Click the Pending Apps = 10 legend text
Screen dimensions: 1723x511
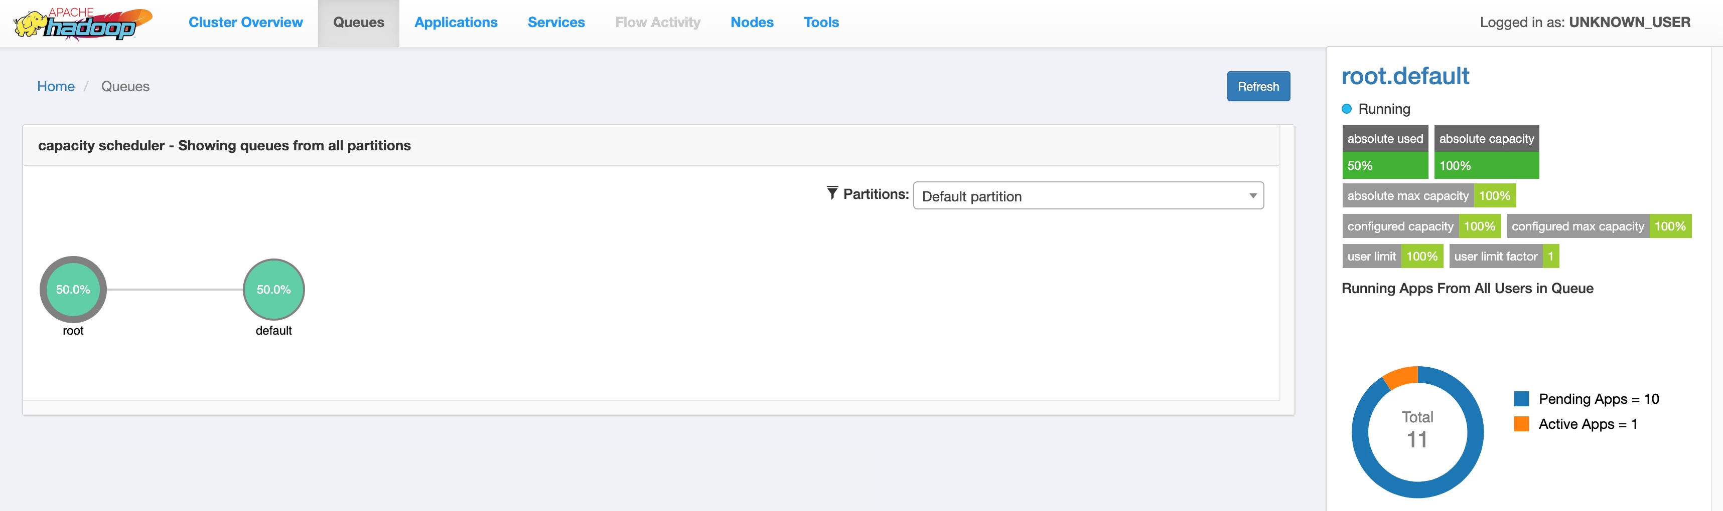tap(1599, 399)
